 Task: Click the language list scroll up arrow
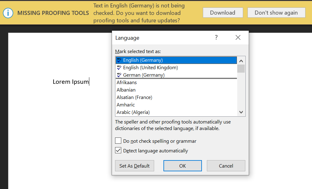coord(241,61)
